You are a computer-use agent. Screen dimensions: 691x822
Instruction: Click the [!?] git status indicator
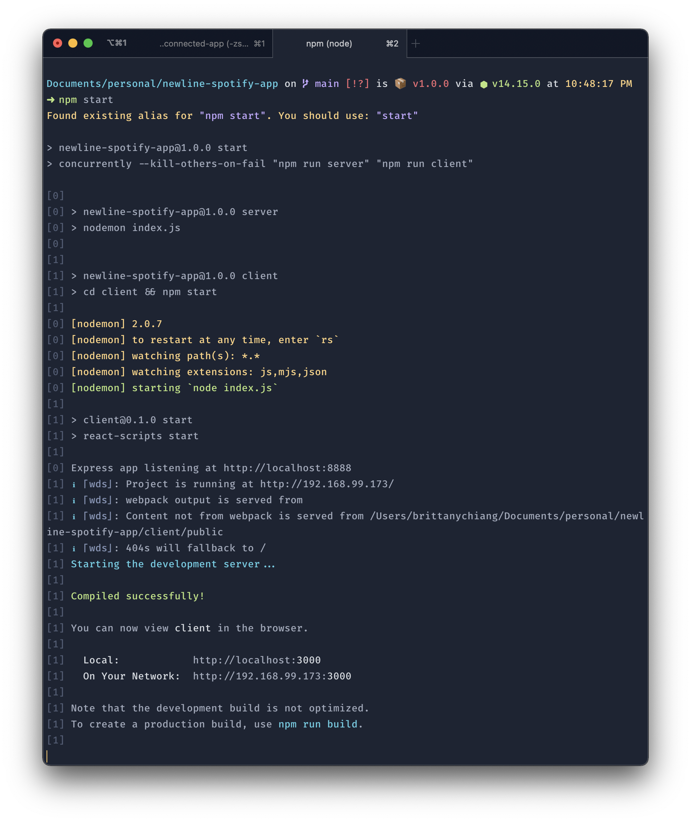(357, 83)
